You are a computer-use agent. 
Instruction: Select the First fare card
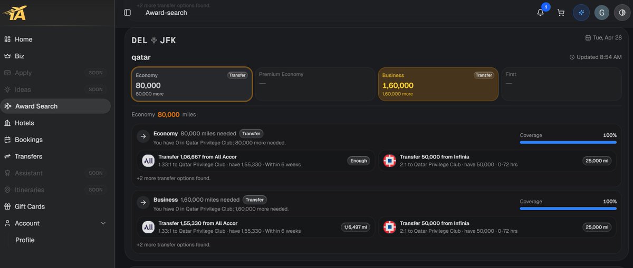[x=561, y=84]
